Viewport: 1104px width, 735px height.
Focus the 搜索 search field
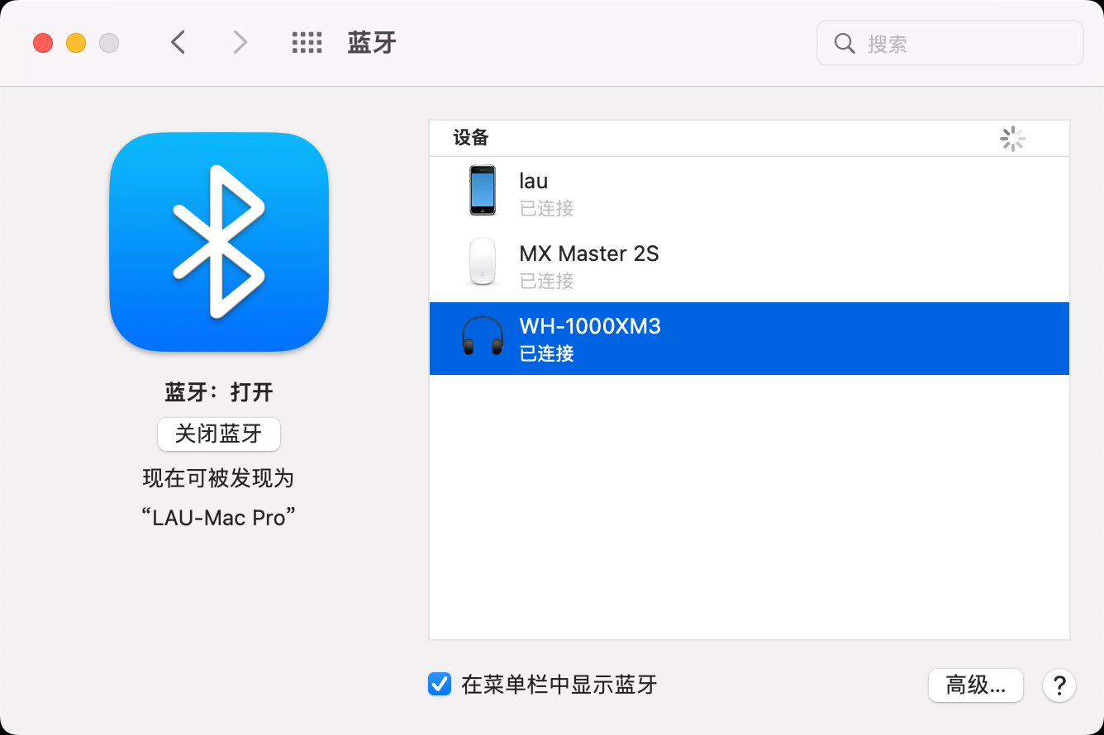tap(949, 43)
